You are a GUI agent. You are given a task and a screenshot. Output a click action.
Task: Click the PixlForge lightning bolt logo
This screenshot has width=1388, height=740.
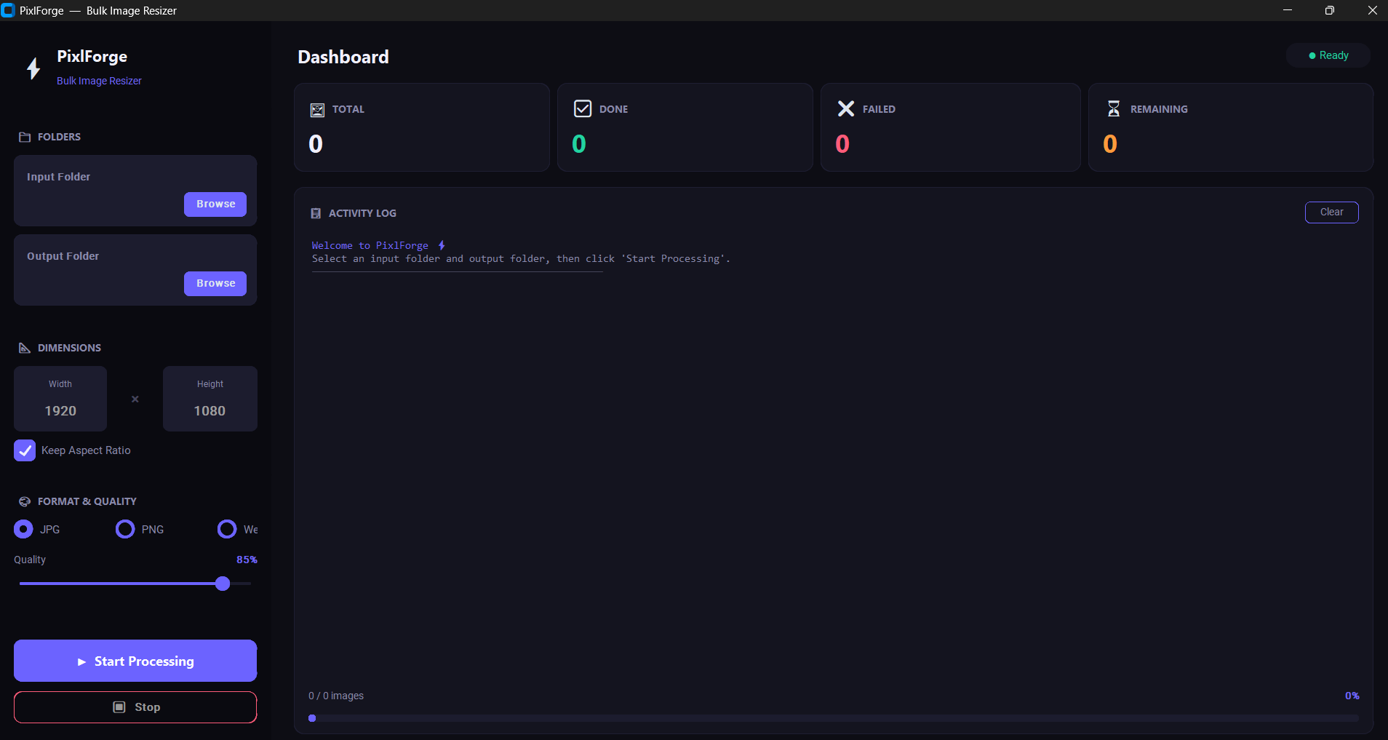coord(33,68)
